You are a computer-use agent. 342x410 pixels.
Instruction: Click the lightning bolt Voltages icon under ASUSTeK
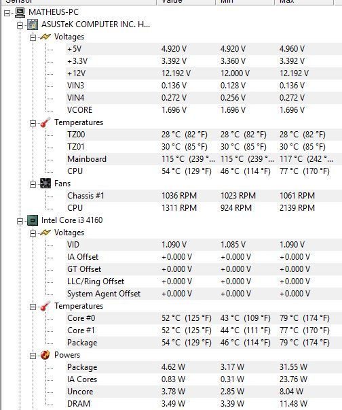(x=45, y=37)
